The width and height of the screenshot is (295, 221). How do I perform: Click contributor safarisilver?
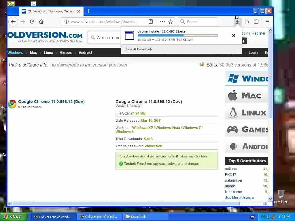click(x=234, y=180)
